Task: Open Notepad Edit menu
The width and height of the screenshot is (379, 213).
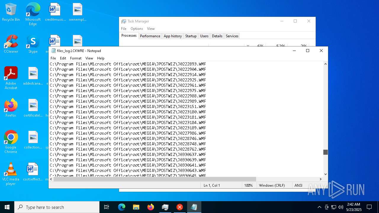Action: tap(63, 58)
